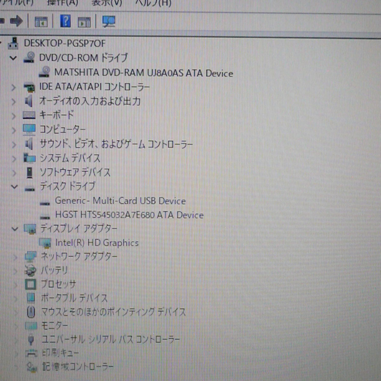
Task: Select the DVD/CD-ROM ドライブ label
Action: 84,58
